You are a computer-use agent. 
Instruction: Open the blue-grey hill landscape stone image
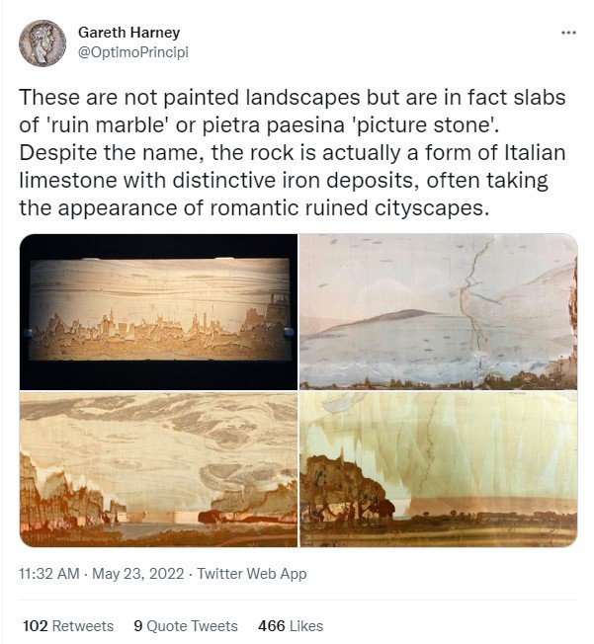tap(439, 312)
